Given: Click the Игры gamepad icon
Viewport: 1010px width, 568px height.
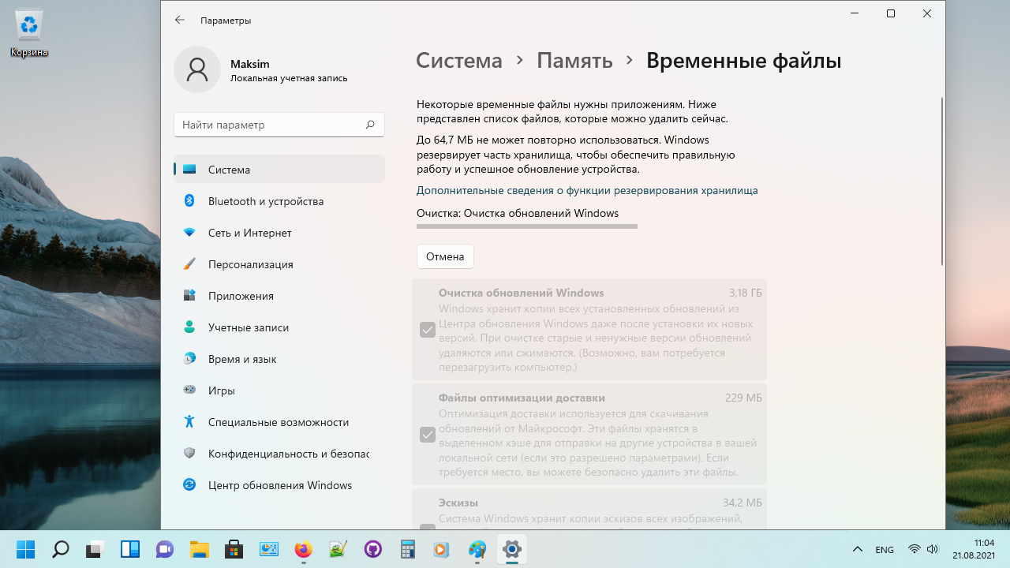Looking at the screenshot, I should [189, 390].
